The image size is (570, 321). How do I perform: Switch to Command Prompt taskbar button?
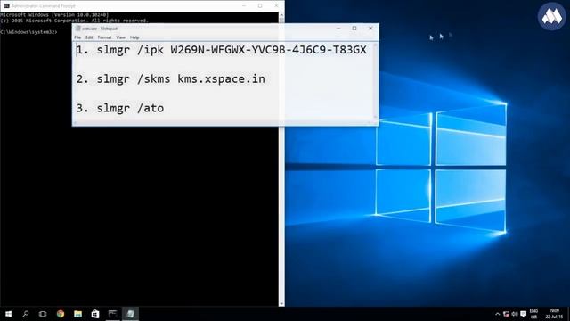113,314
